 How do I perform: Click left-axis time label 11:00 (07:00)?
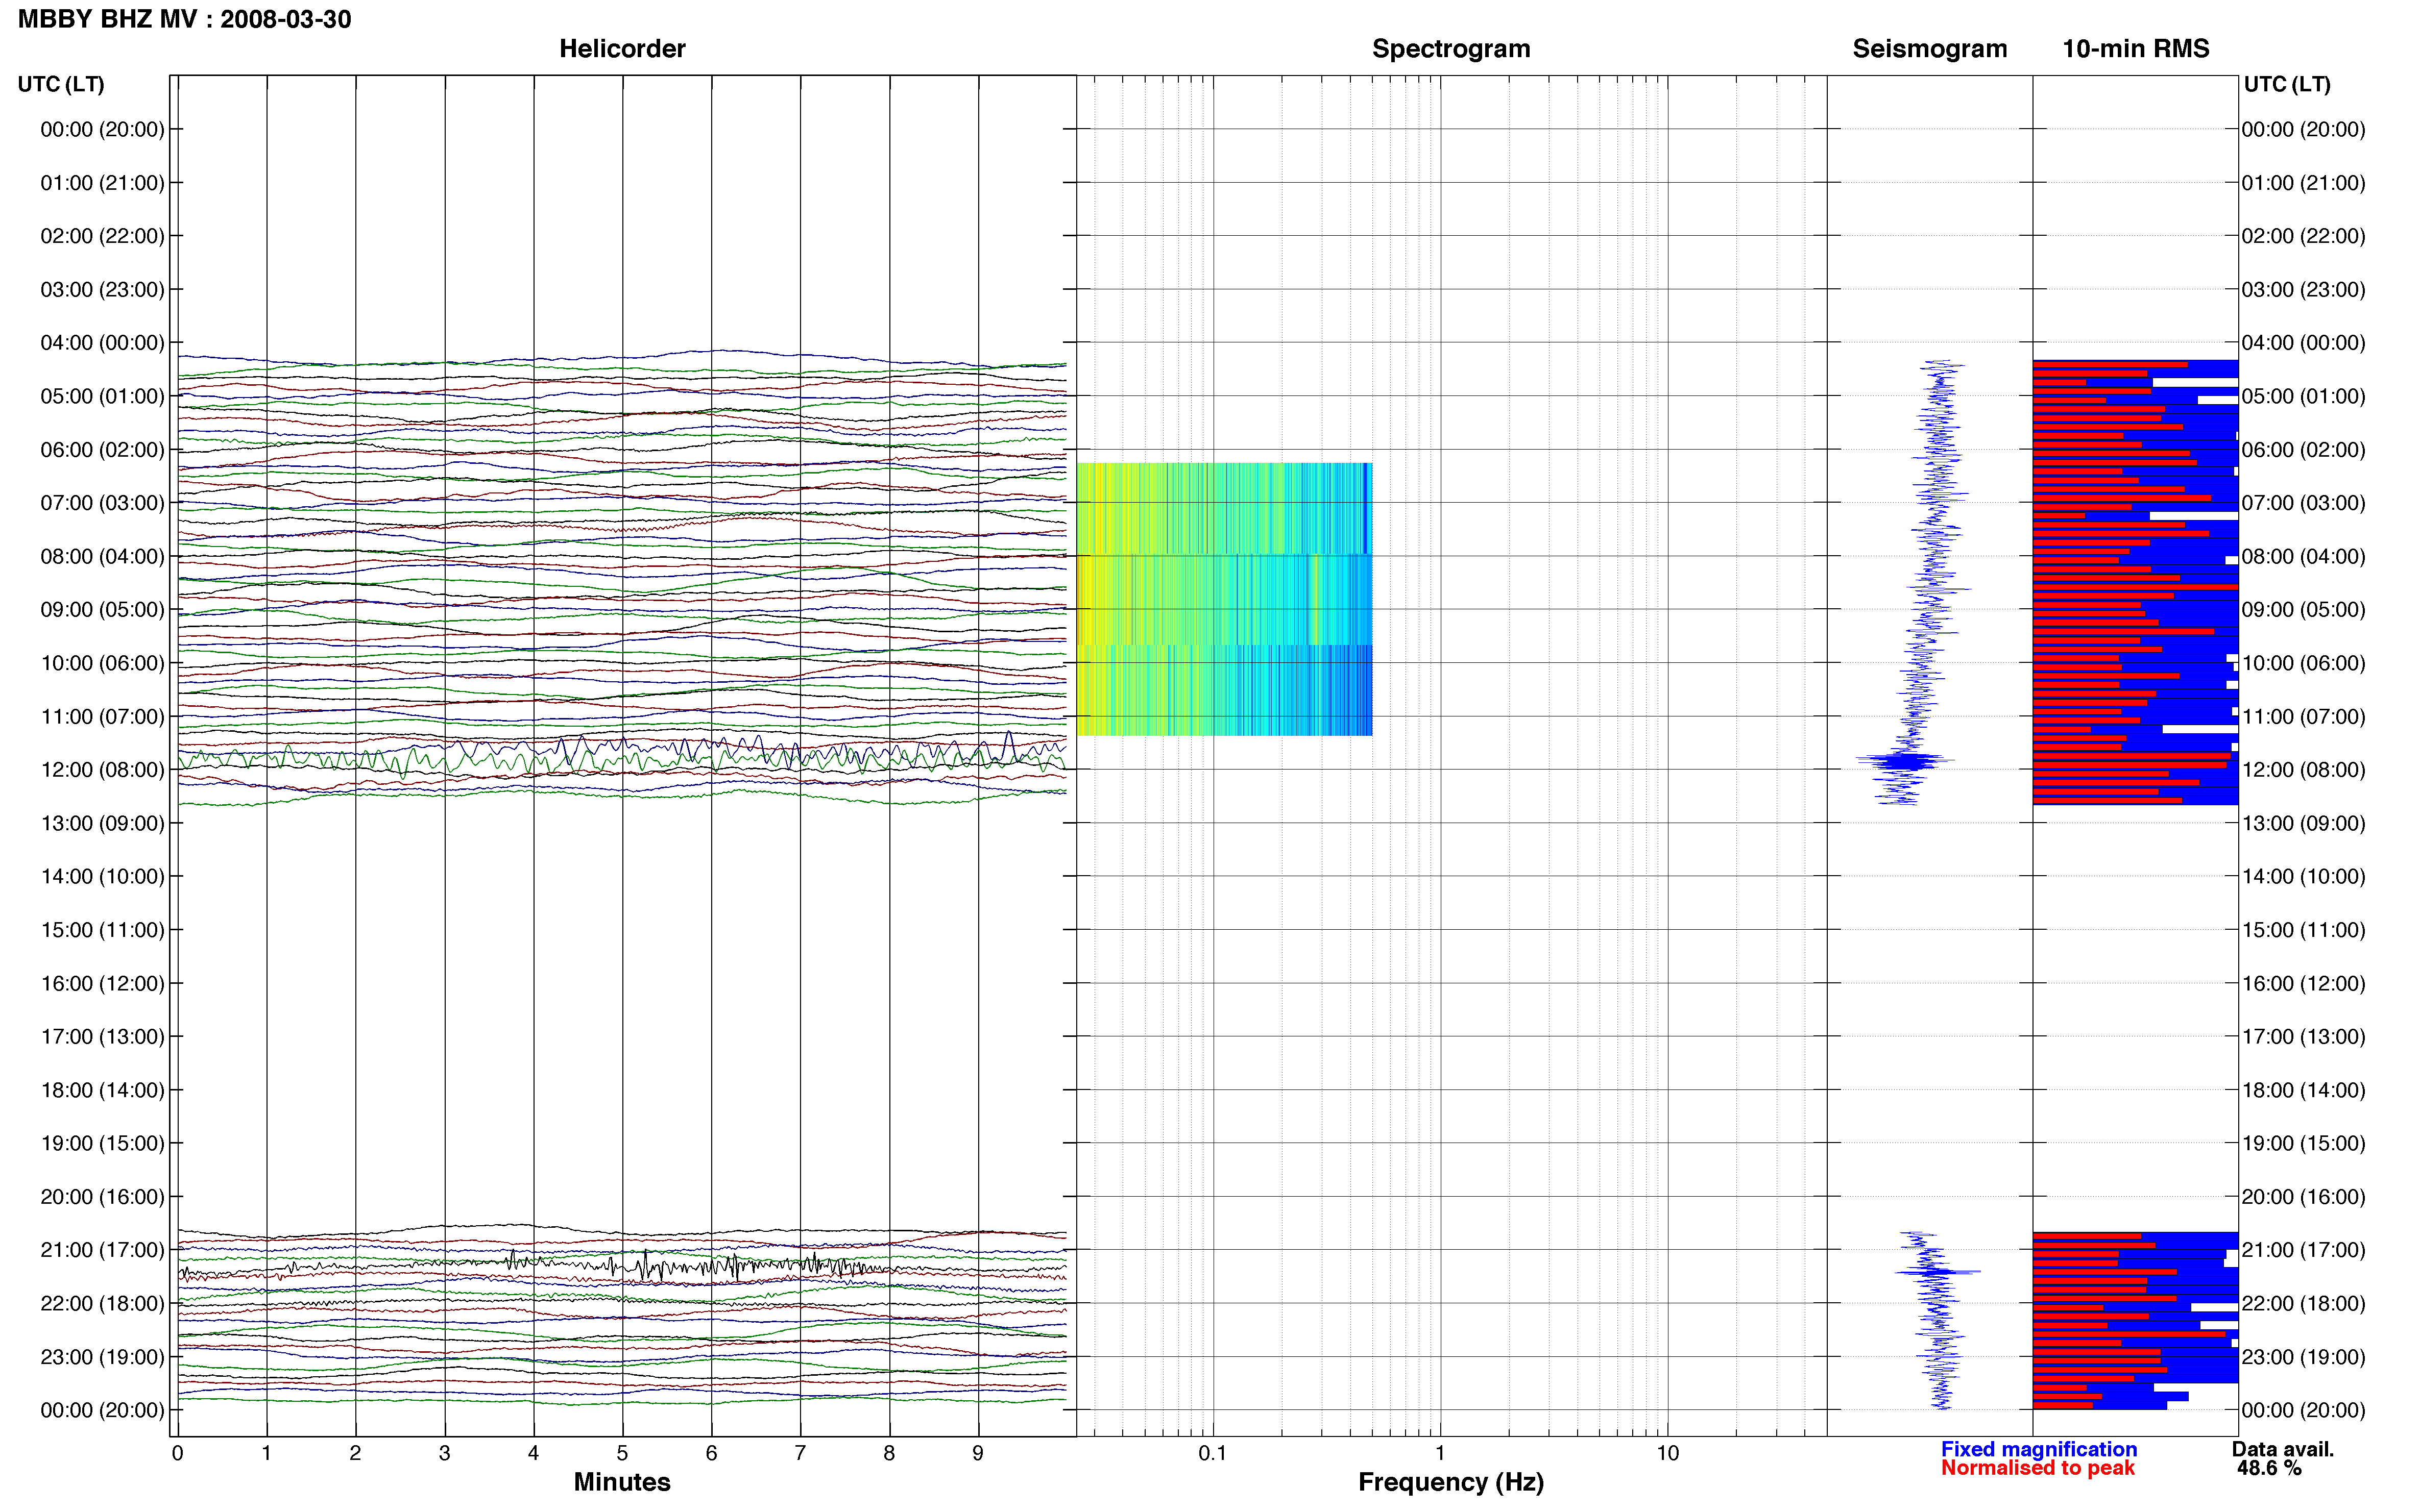click(x=102, y=717)
